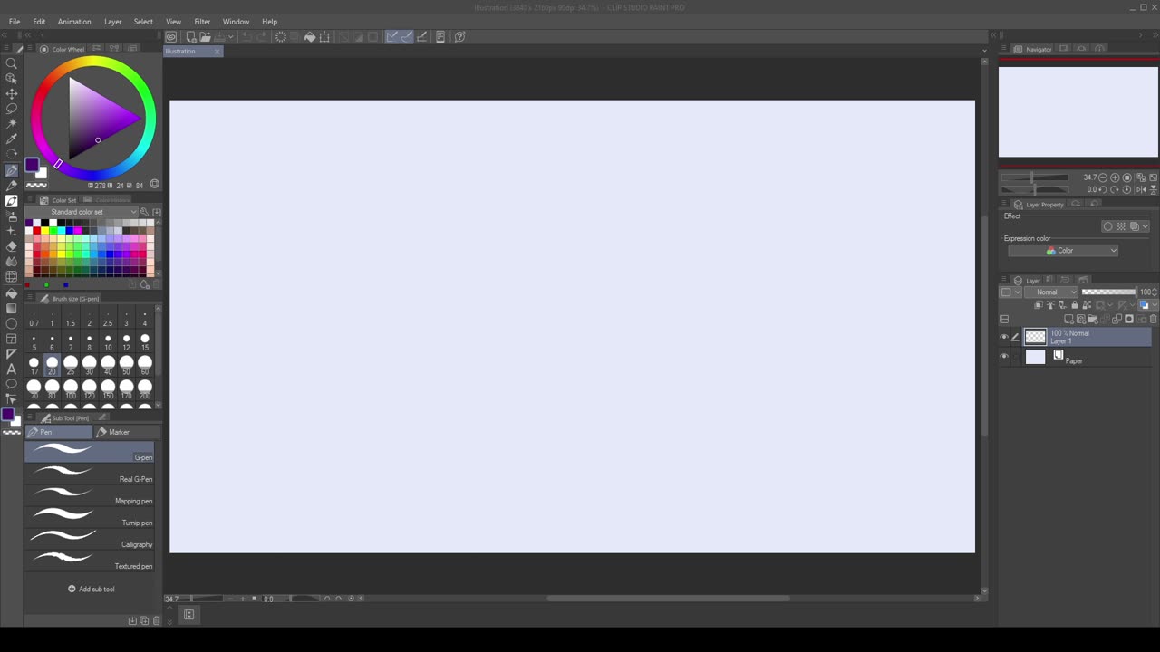The height and width of the screenshot is (652, 1160).
Task: Toggle Clip to layer below
Action: [1039, 305]
